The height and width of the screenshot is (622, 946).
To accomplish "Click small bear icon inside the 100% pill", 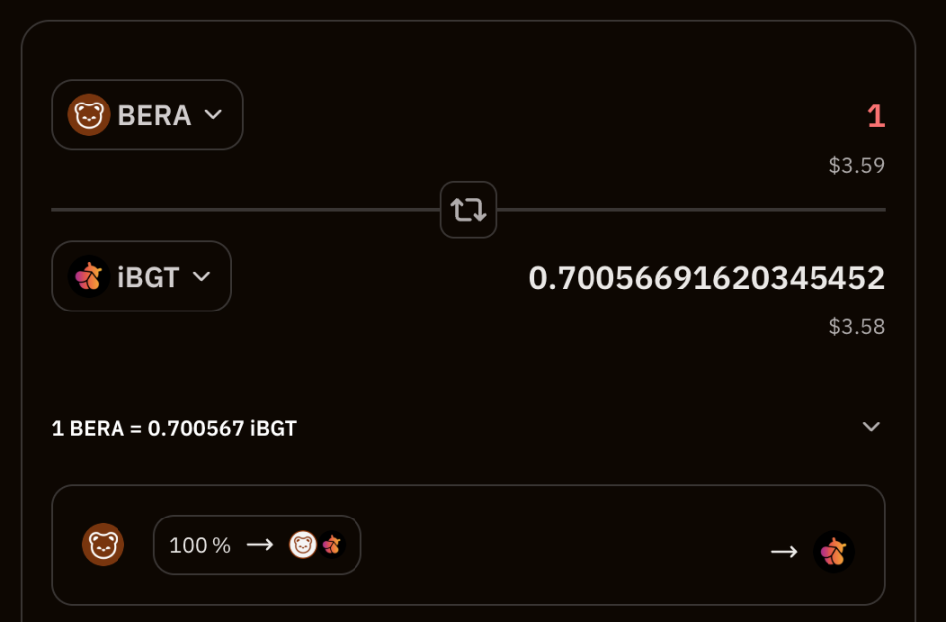I will point(303,545).
